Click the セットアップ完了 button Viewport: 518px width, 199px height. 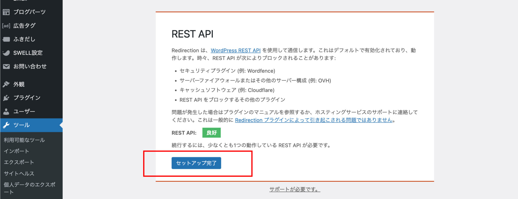click(x=196, y=163)
